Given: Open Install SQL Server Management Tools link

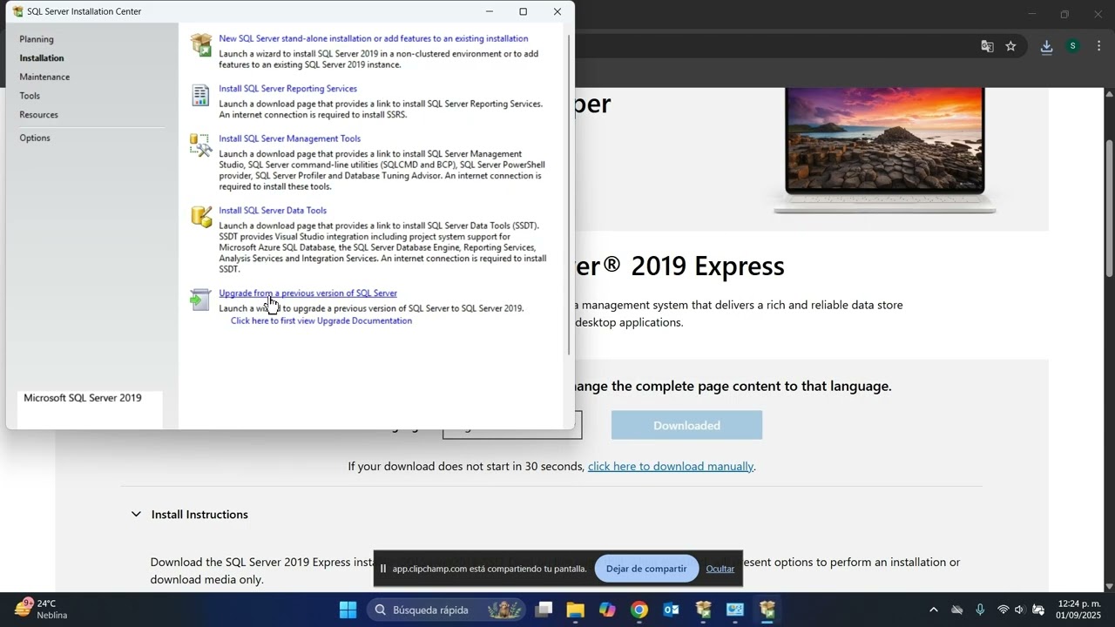Looking at the screenshot, I should click(289, 138).
